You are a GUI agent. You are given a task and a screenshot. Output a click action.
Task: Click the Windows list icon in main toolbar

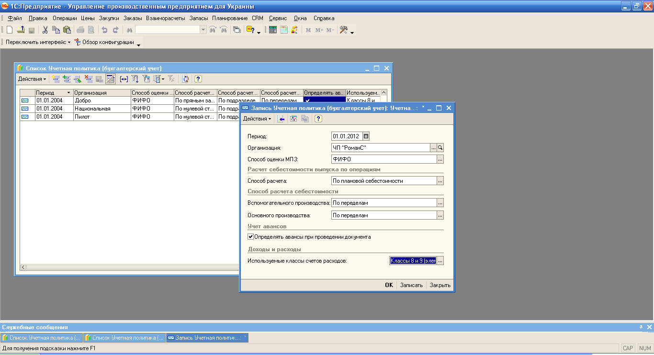[237, 30]
